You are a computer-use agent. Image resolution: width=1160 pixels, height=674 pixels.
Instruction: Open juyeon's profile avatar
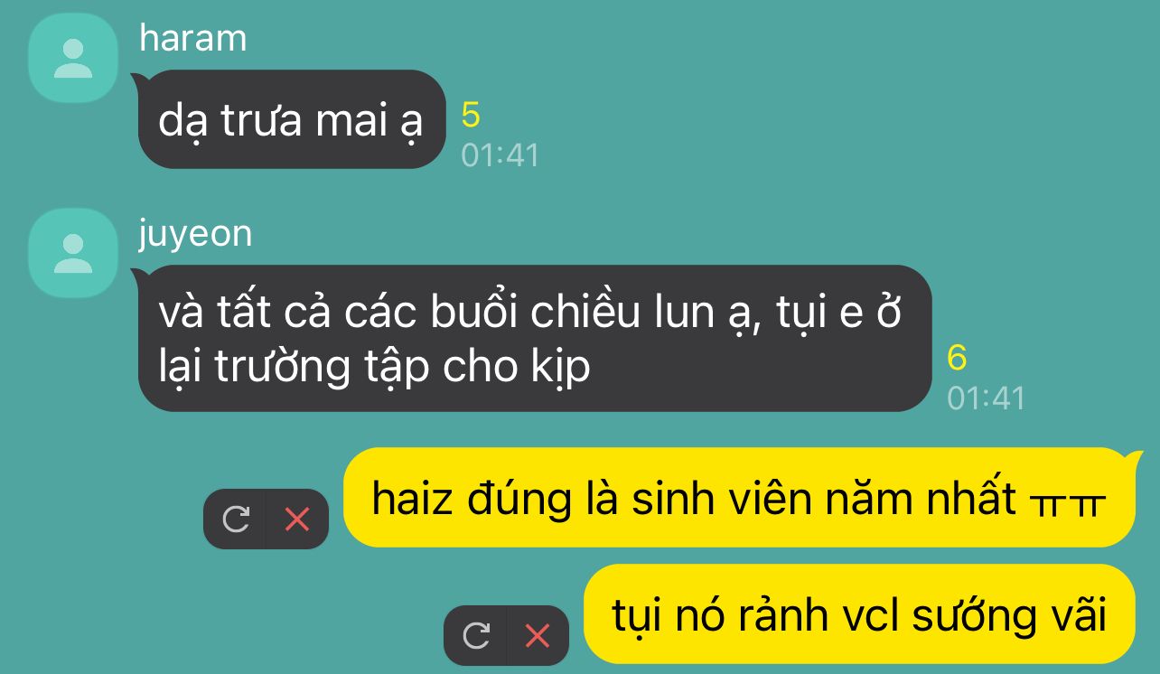pos(73,253)
